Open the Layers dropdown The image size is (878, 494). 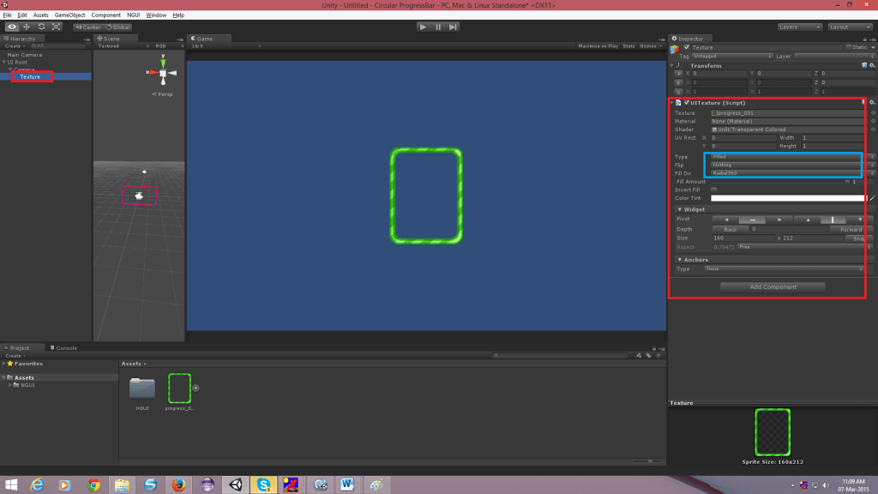tap(800, 27)
